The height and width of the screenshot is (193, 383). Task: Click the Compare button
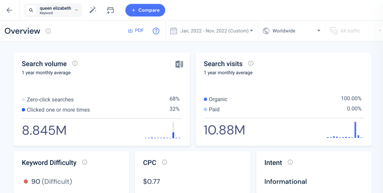pyautogui.click(x=145, y=10)
